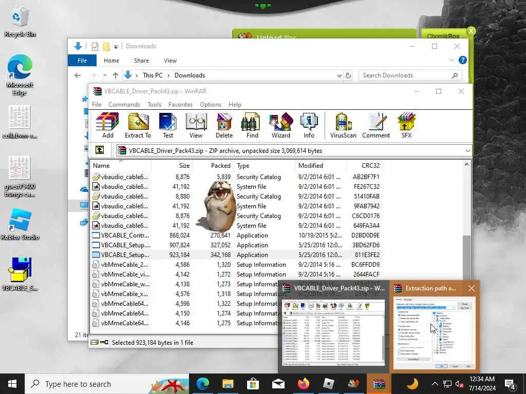Image resolution: width=526 pixels, height=394 pixels.
Task: Switch to the Explorer Home tab
Action: 111,61
